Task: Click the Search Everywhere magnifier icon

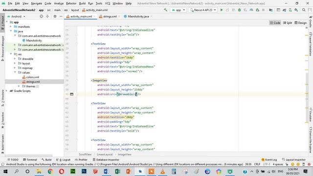Action: tap(304, 10)
